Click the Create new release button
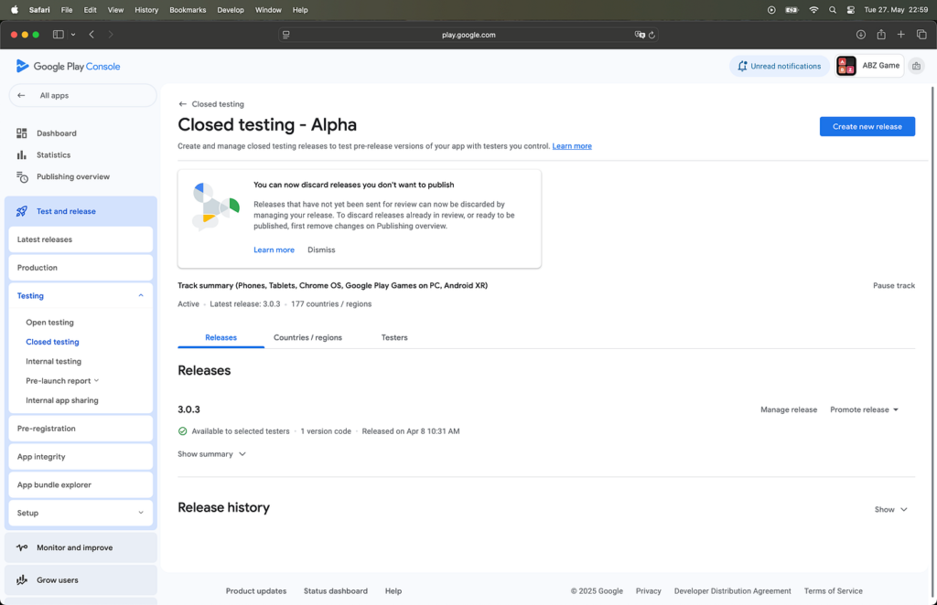 tap(867, 127)
